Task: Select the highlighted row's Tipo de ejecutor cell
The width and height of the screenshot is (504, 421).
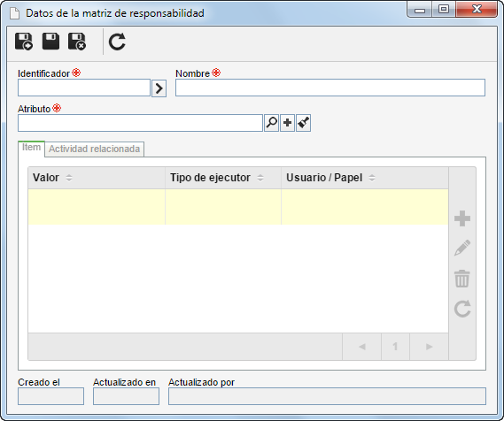Action: 223,207
